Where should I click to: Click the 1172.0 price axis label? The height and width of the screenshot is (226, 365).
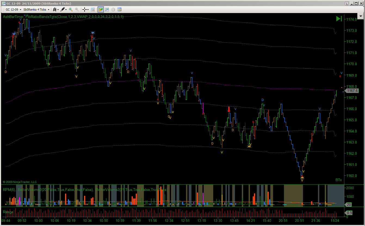(x=352, y=42)
